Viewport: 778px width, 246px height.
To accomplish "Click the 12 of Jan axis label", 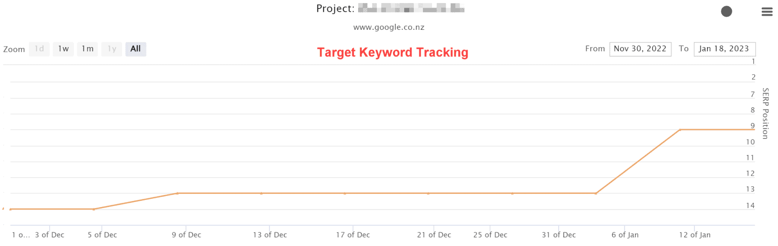I will [x=694, y=235].
